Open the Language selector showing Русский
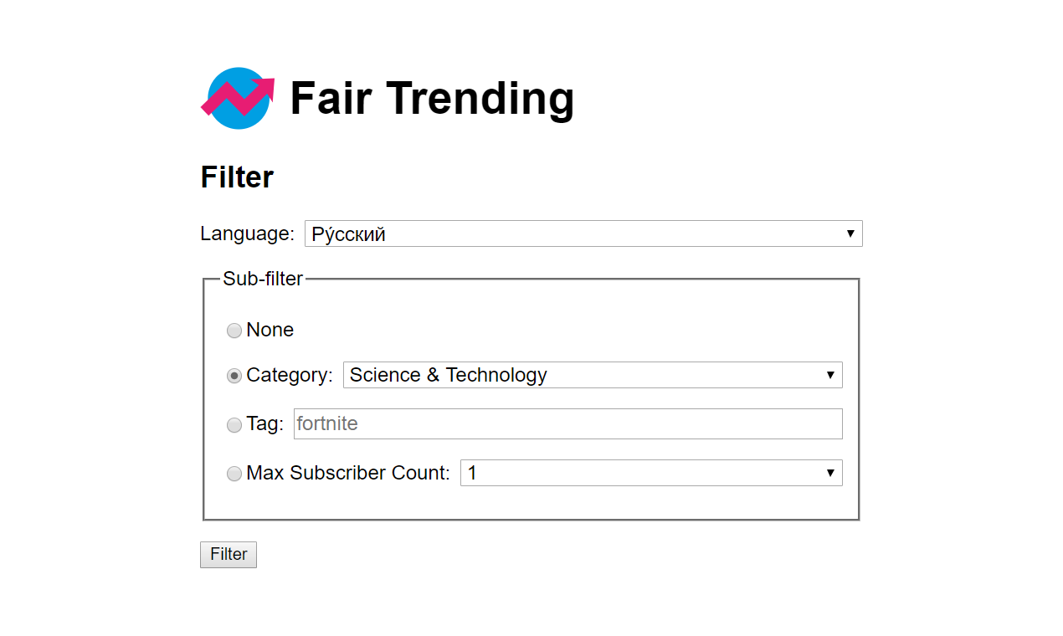This screenshot has height=636, width=1063. [x=583, y=233]
